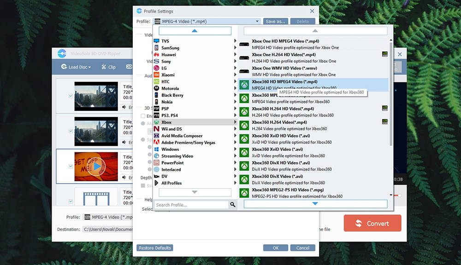Select Xbox360 XviD Video (*.avi) profile

[313, 152]
